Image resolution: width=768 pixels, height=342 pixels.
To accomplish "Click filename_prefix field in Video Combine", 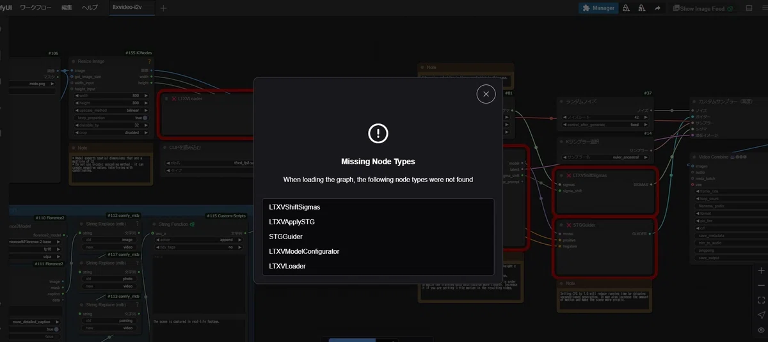I will click(730, 206).
